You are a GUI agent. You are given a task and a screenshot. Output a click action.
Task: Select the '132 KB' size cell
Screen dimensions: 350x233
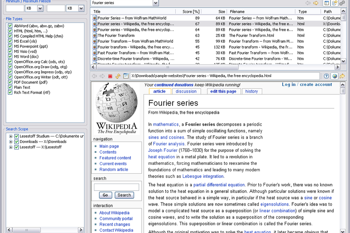[x=219, y=47]
